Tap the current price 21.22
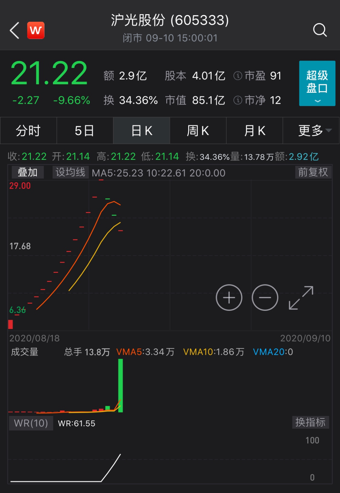The image size is (340, 493). tap(49, 73)
